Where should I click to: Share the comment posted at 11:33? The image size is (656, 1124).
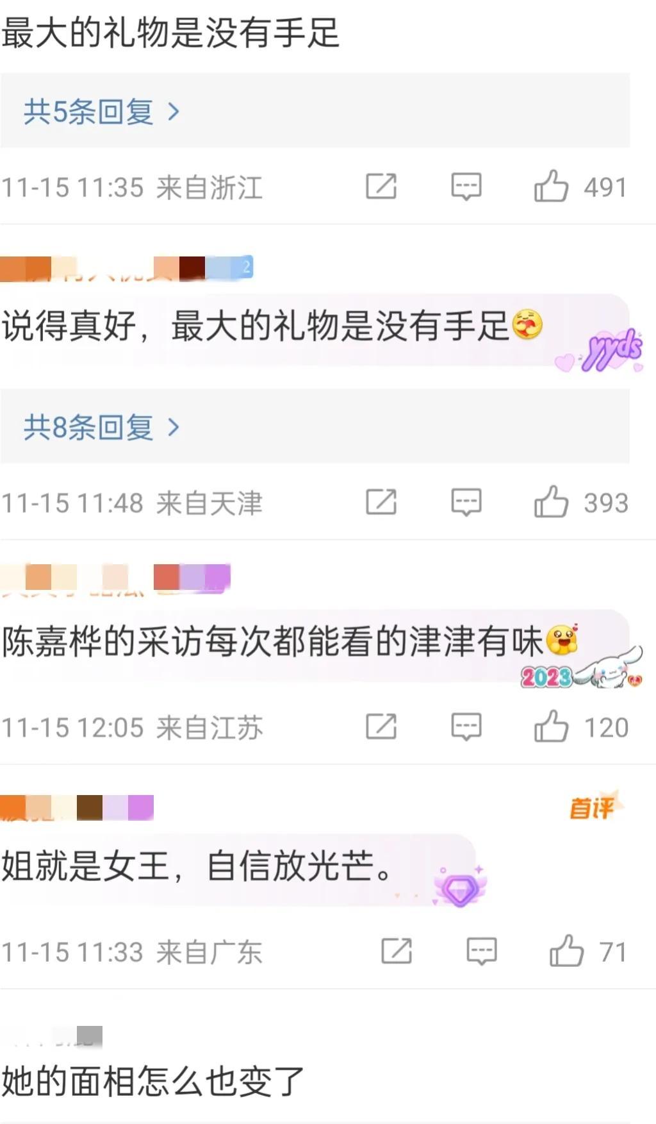click(x=397, y=951)
